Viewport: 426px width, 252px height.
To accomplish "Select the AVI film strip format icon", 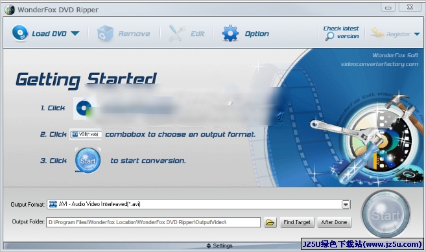I will coord(53,204).
